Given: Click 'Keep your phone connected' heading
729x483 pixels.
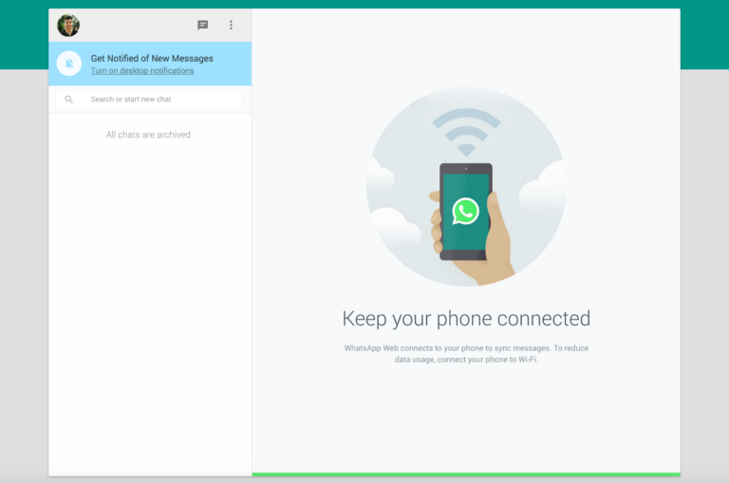Looking at the screenshot, I should tap(466, 319).
